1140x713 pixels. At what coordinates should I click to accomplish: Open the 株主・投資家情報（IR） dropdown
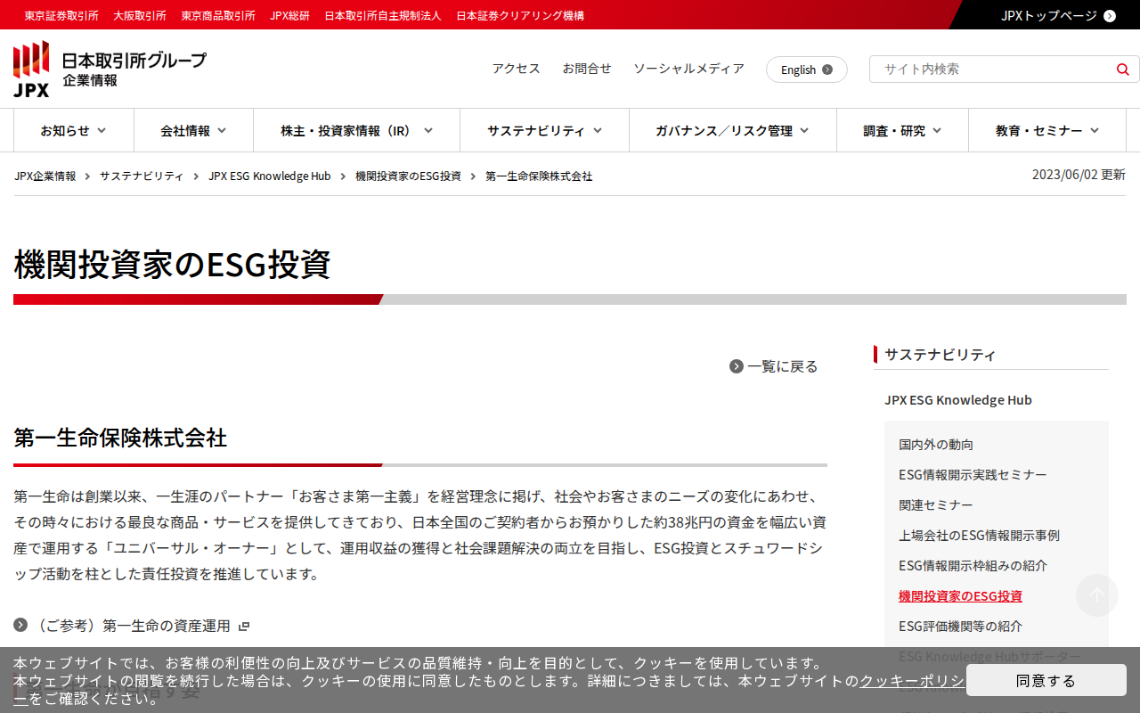356,131
